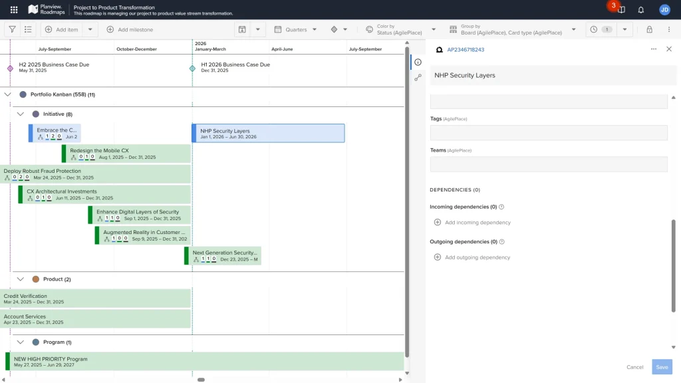Image resolution: width=681 pixels, height=383 pixels.
Task: Click the Planview Roadmaps logo
Action: (47, 9)
